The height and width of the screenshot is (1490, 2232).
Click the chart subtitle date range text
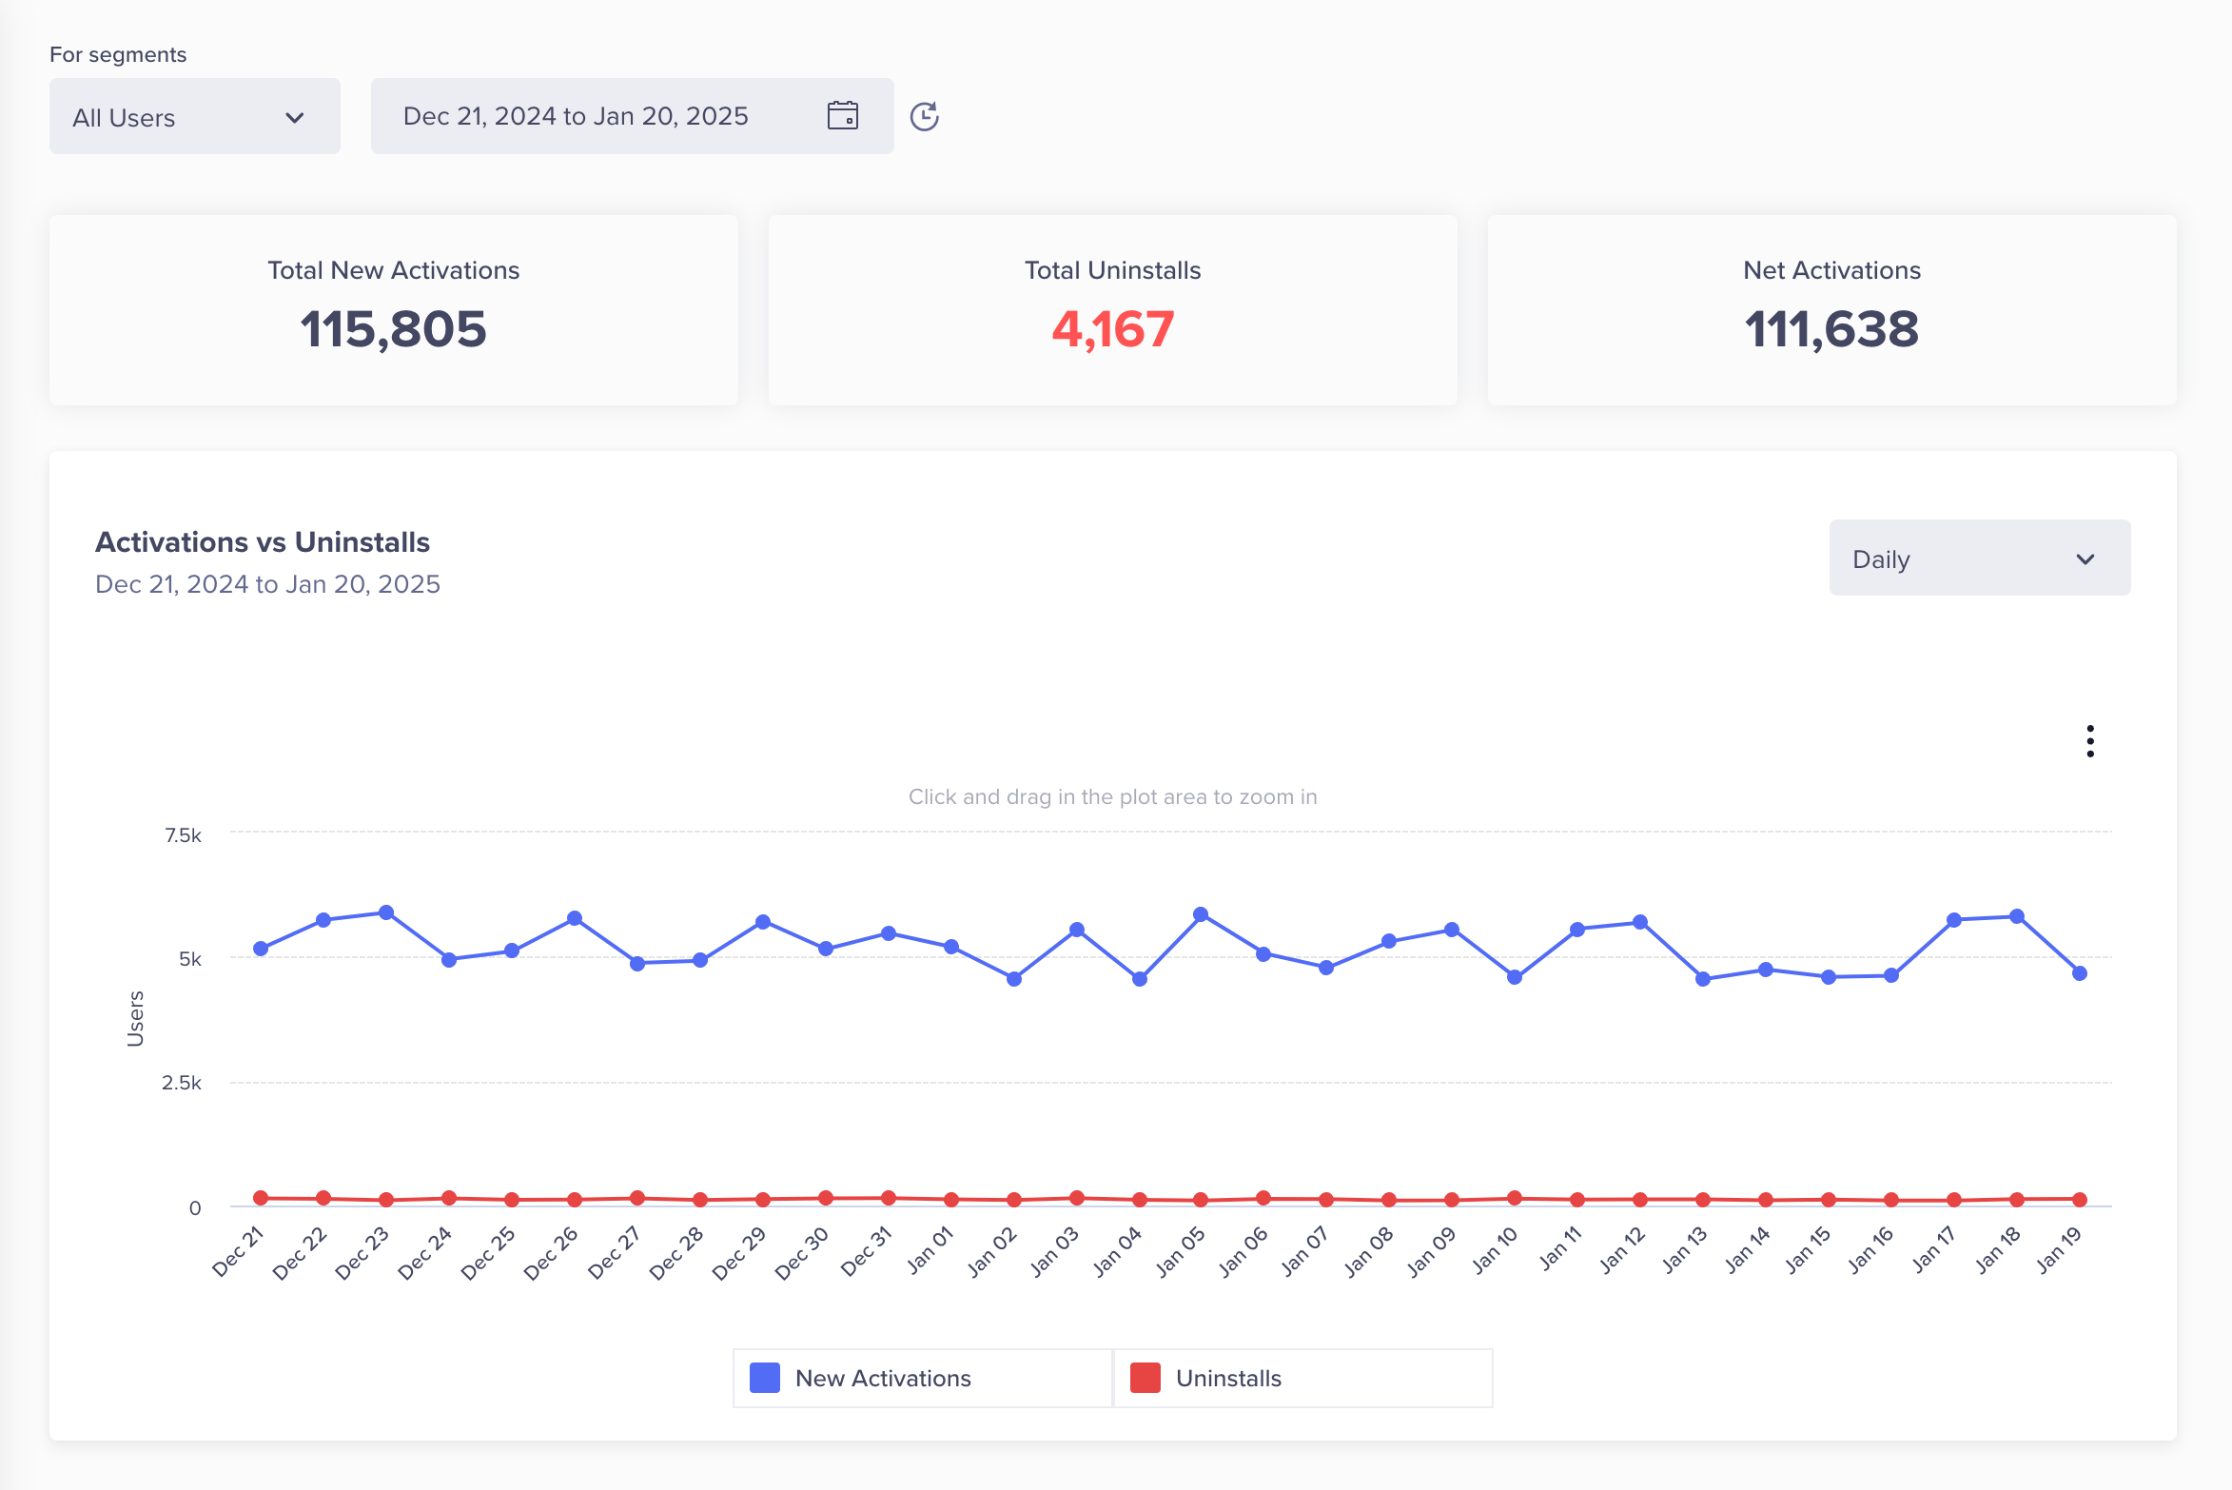tap(267, 583)
